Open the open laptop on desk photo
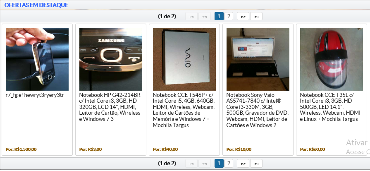The height and width of the screenshot is (171, 370). pos(258,59)
